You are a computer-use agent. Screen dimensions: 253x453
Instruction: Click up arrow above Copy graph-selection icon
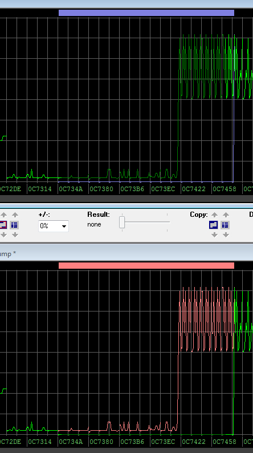tap(214, 215)
